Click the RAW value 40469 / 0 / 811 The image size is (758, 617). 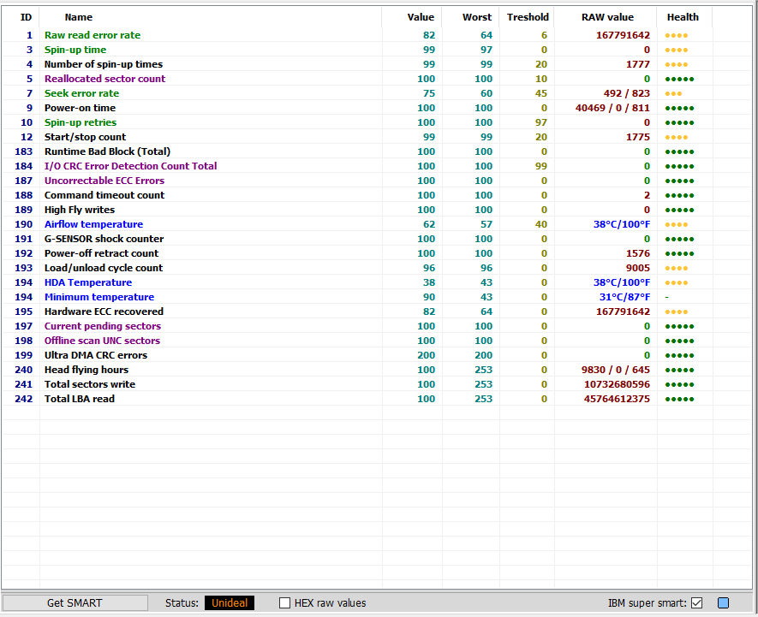pyautogui.click(x=612, y=108)
